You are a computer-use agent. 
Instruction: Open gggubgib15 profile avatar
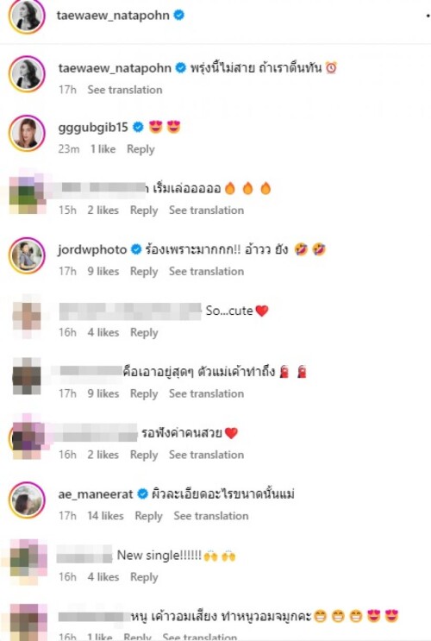27,133
